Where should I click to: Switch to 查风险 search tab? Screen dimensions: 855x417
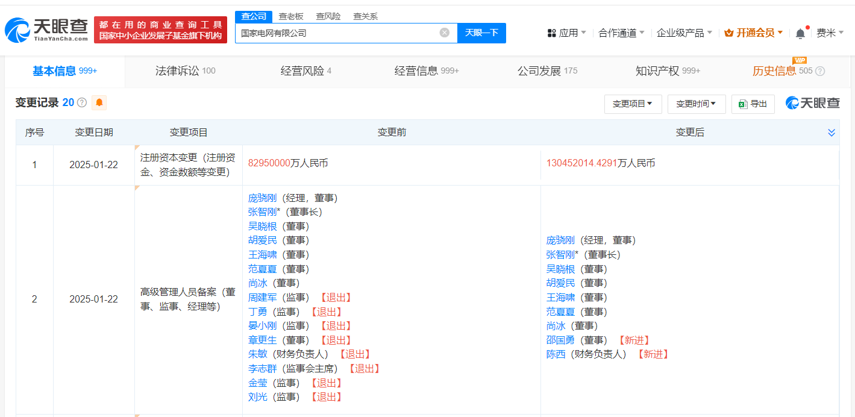[x=328, y=16]
